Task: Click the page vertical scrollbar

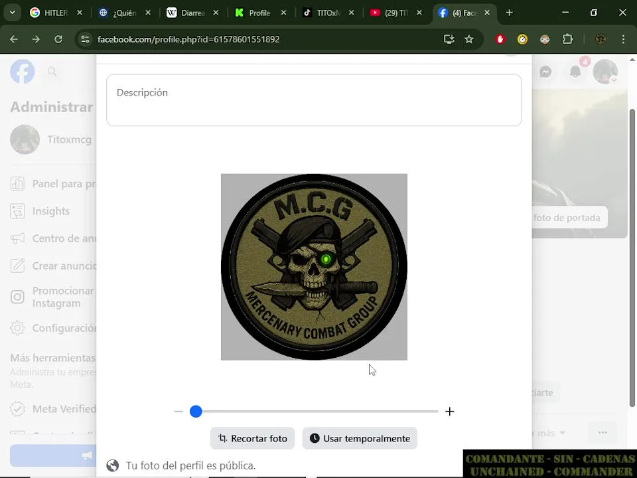Action: (x=632, y=258)
